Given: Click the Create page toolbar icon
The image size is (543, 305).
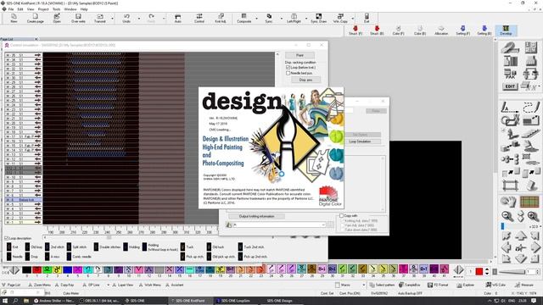Looking at the screenshot, I should point(36,18).
